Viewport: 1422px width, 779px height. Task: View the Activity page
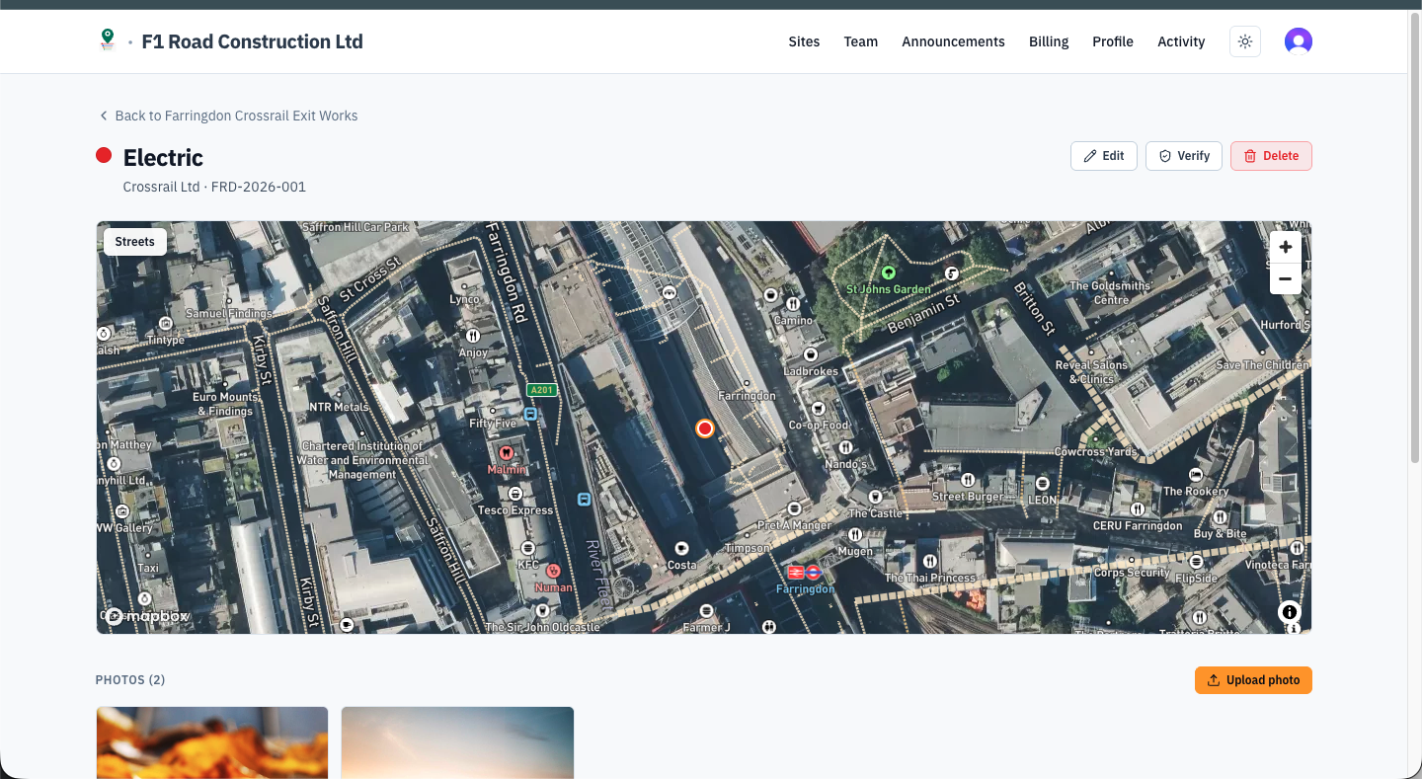1181,41
